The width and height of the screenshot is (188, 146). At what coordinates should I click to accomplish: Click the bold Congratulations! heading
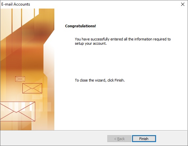coord(80,26)
